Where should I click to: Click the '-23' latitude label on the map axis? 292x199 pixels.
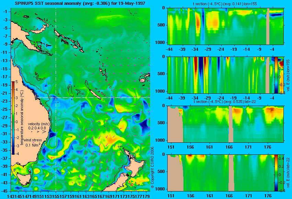[x=4, y=101]
